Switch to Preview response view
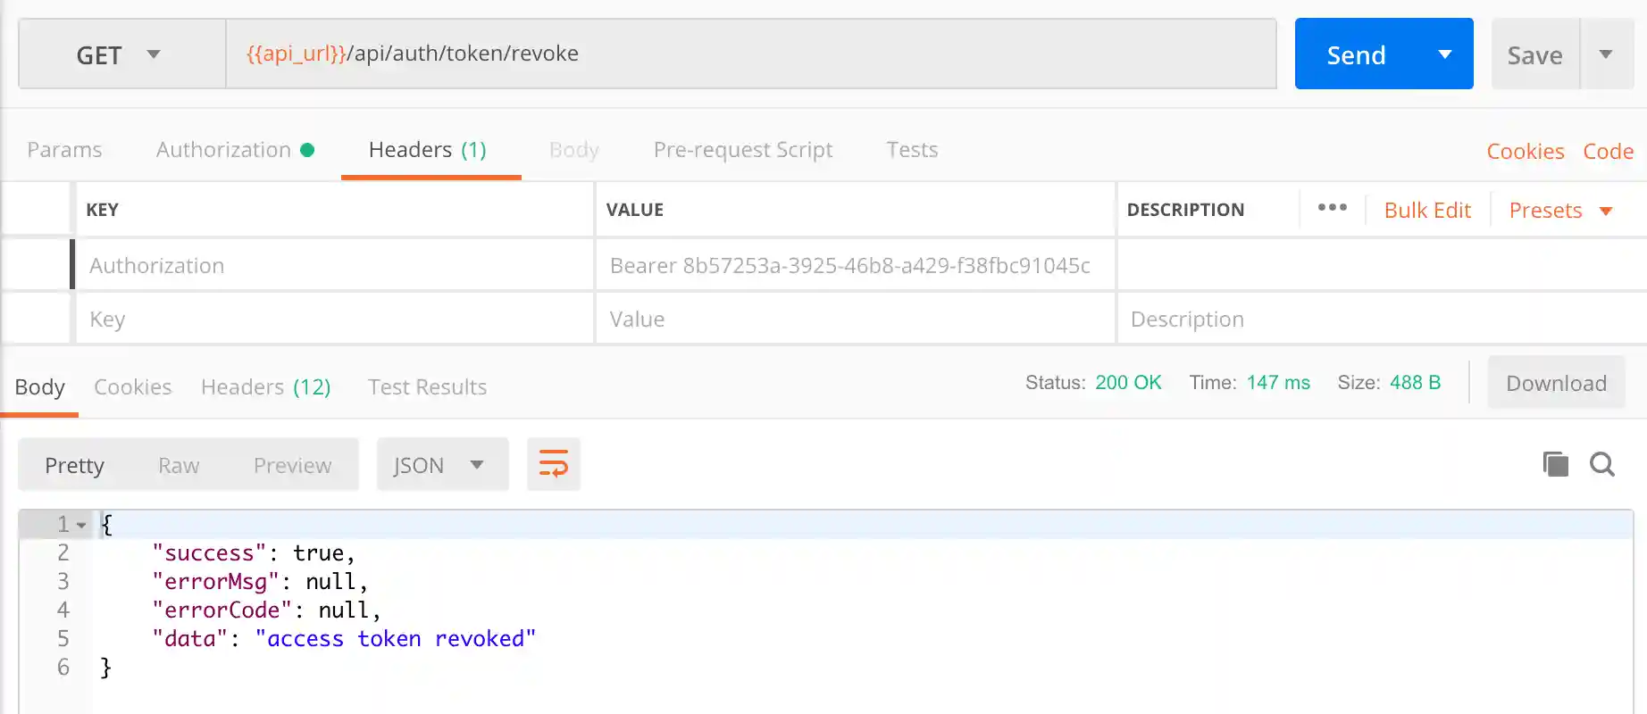 (x=292, y=465)
